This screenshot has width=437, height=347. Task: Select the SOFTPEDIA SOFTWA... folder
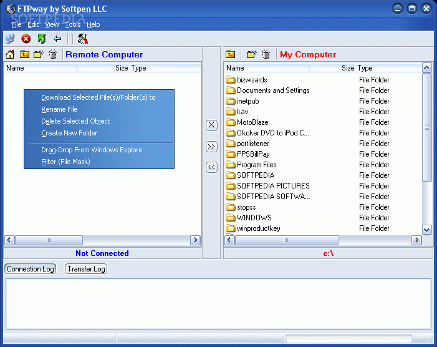coord(268,197)
